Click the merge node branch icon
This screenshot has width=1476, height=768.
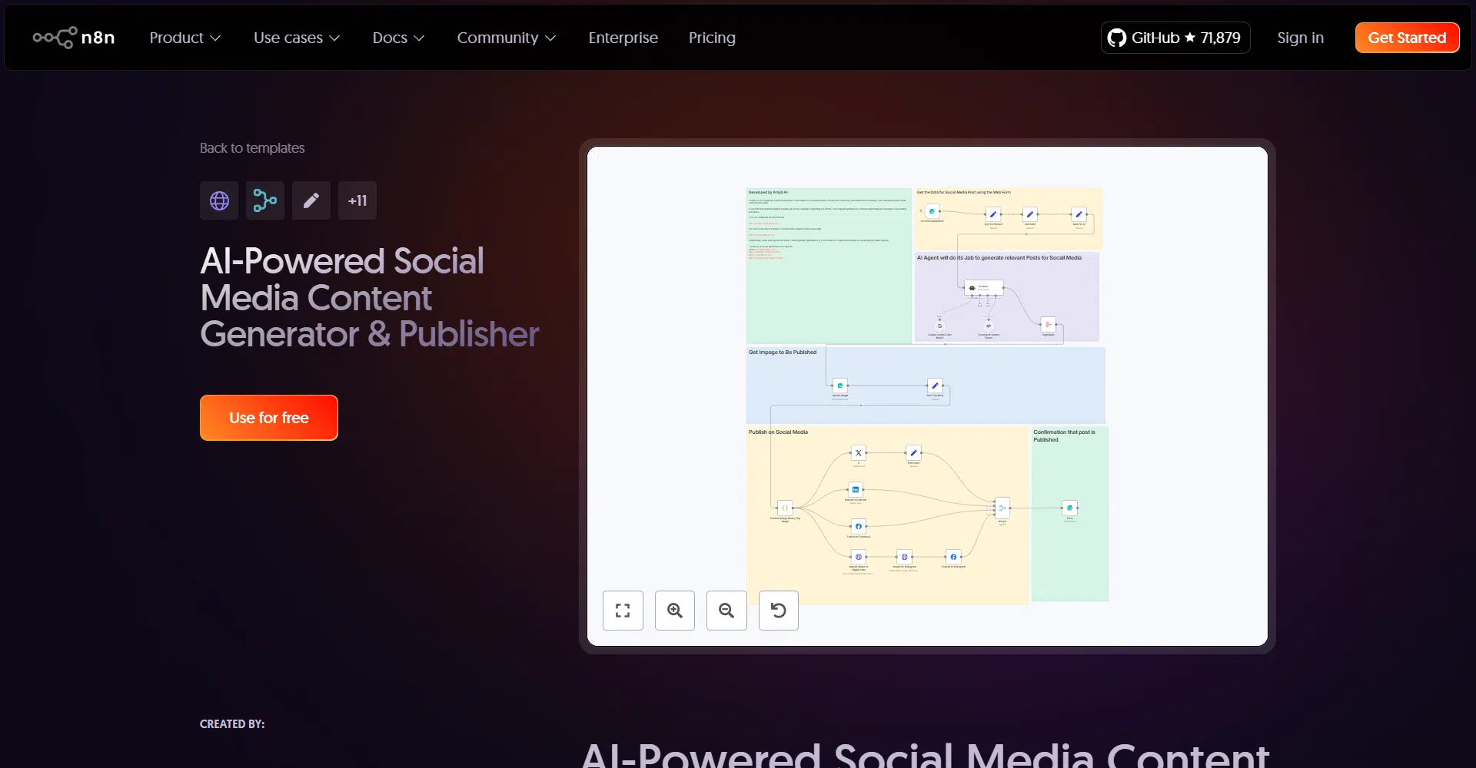265,200
